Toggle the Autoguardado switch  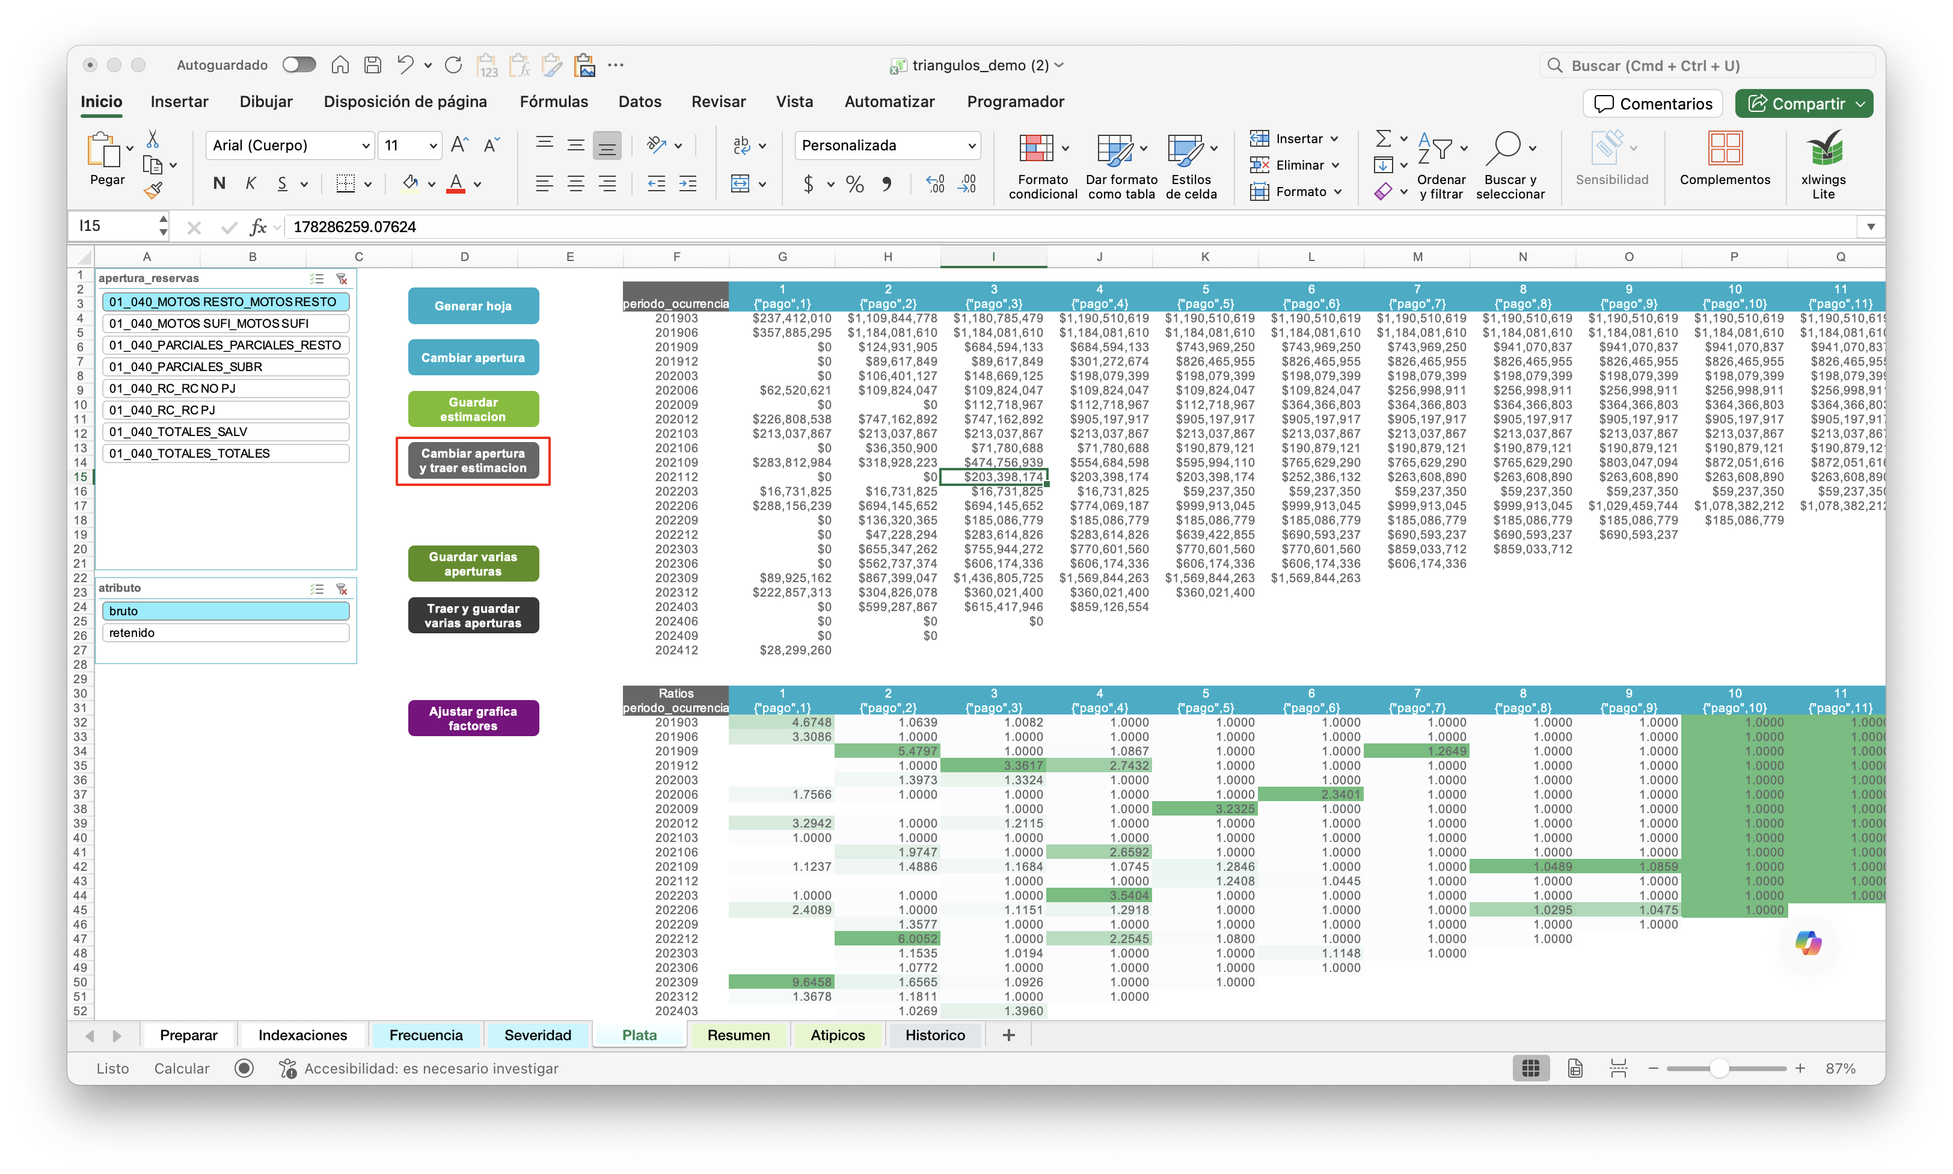coord(299,65)
